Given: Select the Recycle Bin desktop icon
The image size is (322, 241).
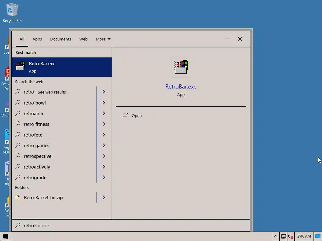Looking at the screenshot, I should [x=12, y=13].
